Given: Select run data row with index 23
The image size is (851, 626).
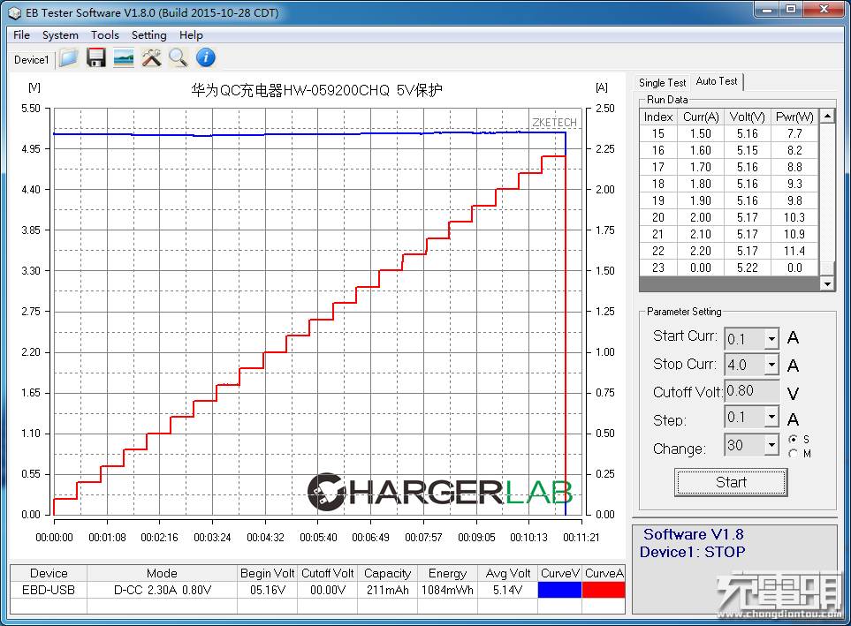Looking at the screenshot, I should click(729, 268).
